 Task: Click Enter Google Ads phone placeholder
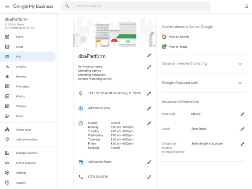click(207, 144)
